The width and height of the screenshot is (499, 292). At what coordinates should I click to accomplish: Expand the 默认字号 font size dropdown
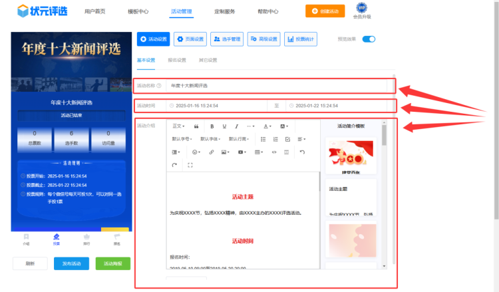point(182,139)
